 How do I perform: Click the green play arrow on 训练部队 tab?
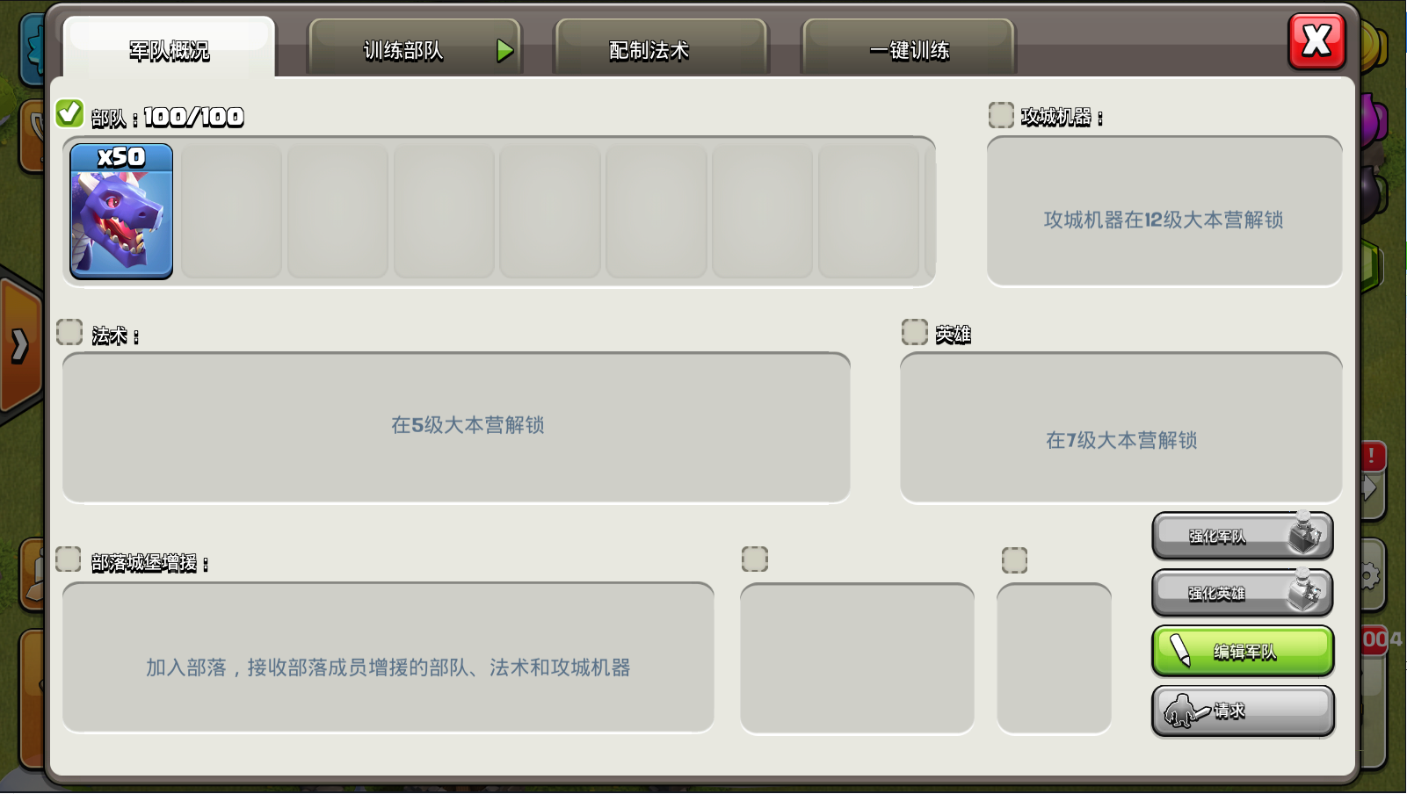pos(503,51)
